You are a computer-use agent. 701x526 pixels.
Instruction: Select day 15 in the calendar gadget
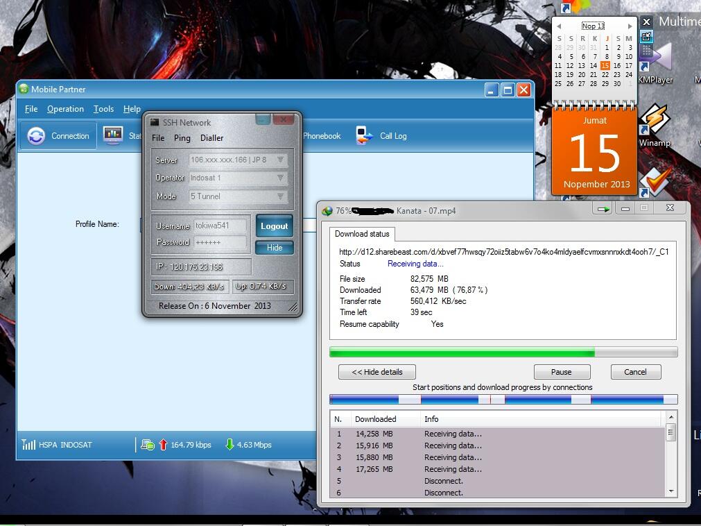tap(605, 65)
